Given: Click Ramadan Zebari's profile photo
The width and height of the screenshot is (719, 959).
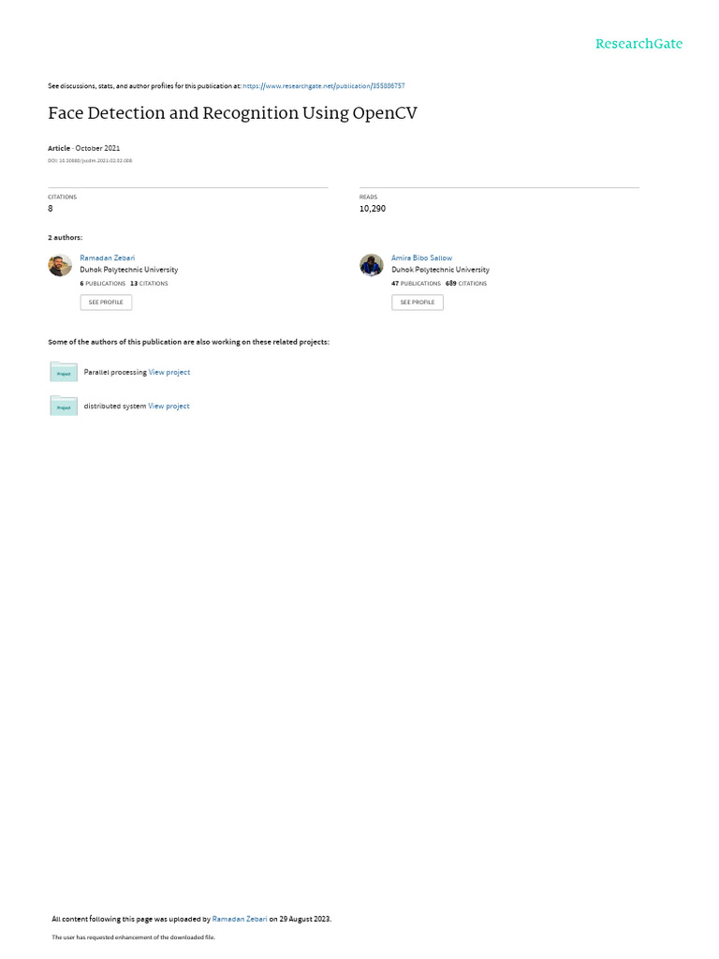Looking at the screenshot, I should tap(60, 265).
